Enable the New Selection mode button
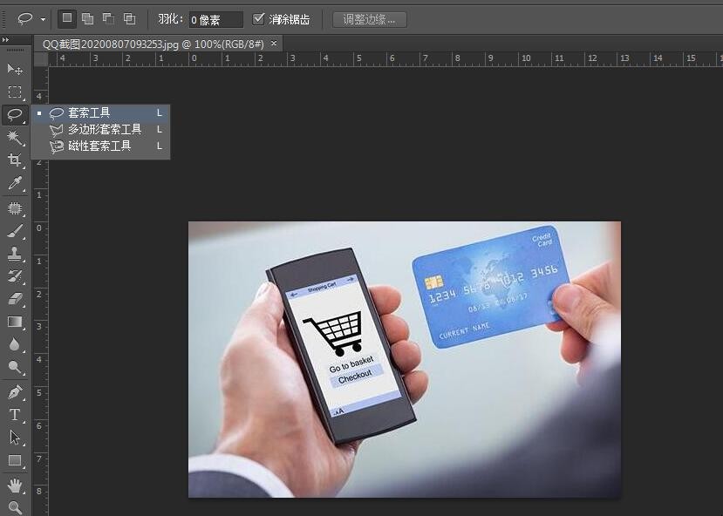723x516 pixels. click(x=67, y=18)
